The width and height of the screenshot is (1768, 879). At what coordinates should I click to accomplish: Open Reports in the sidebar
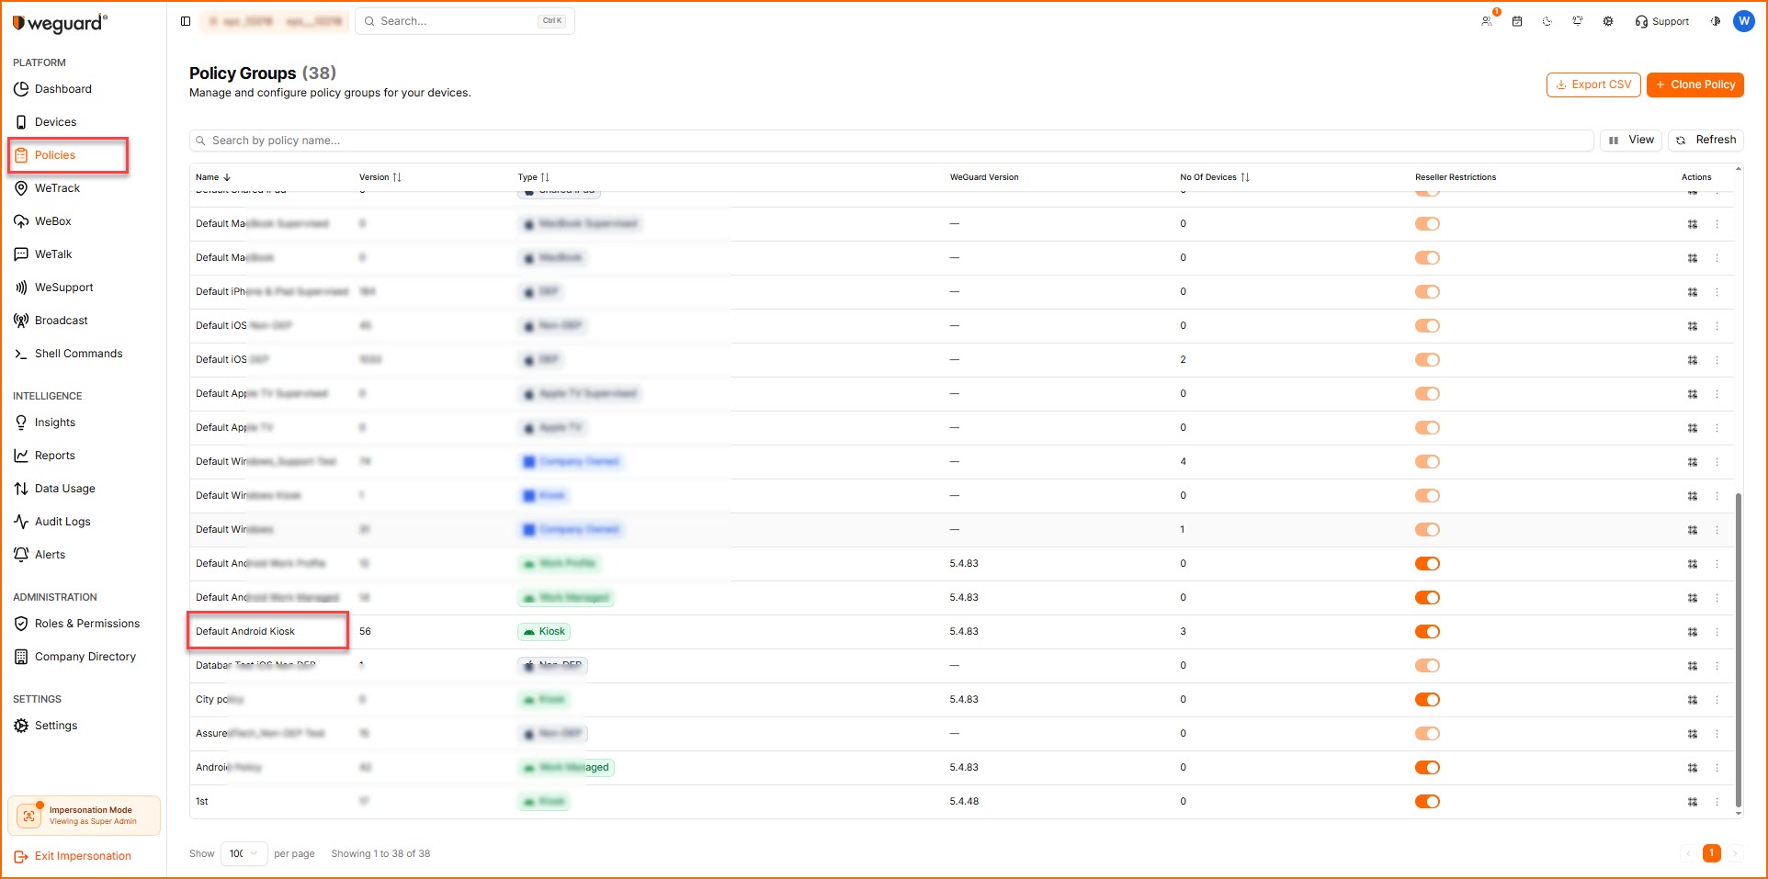(x=55, y=456)
